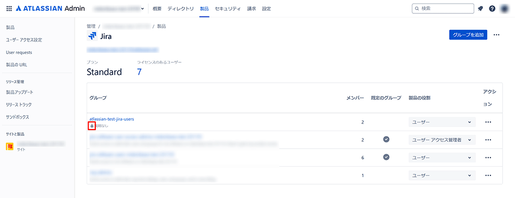Image resolution: width=515 pixels, height=198 pixels.
Task: Open the app switcher grid icon
Action: click(x=9, y=9)
